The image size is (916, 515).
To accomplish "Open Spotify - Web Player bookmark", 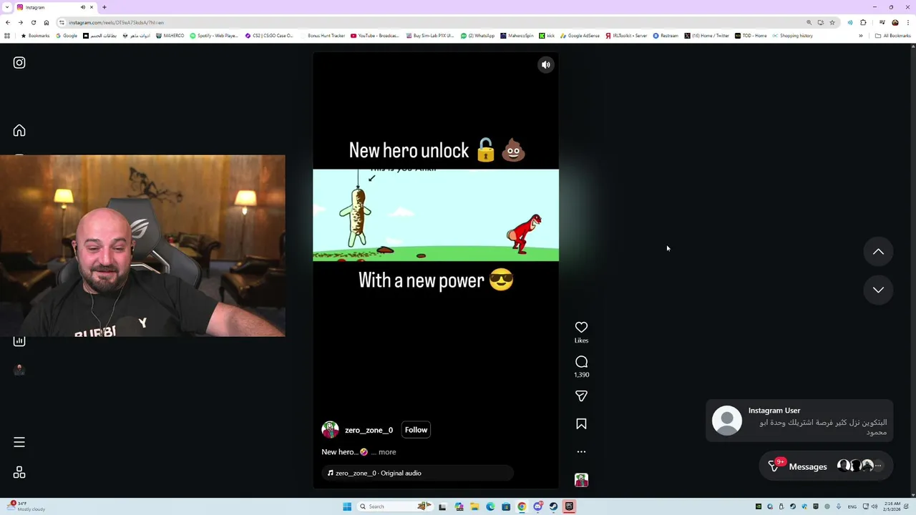I will click(214, 36).
